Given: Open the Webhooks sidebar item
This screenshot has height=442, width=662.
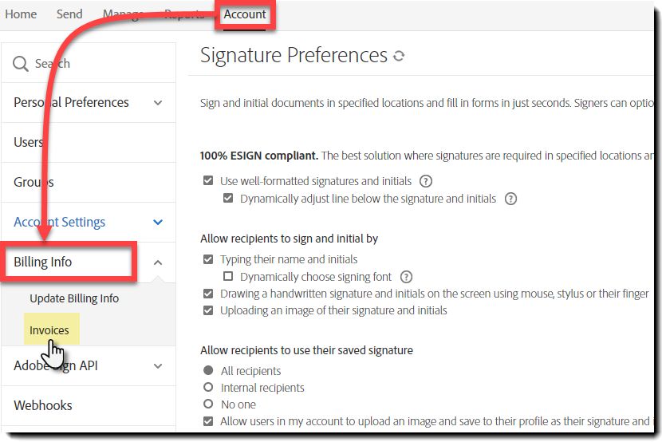Looking at the screenshot, I should [x=43, y=405].
